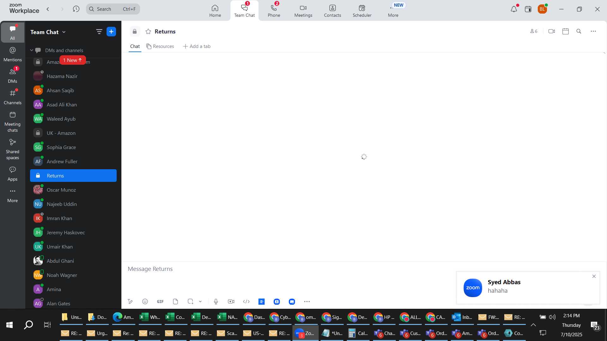Open the text formatting pen icon
The height and width of the screenshot is (341, 607).
pyautogui.click(x=130, y=302)
